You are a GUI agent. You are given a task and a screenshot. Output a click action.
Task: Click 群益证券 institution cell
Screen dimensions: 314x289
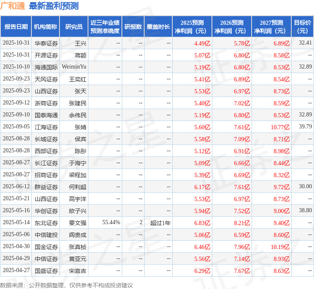46,187
